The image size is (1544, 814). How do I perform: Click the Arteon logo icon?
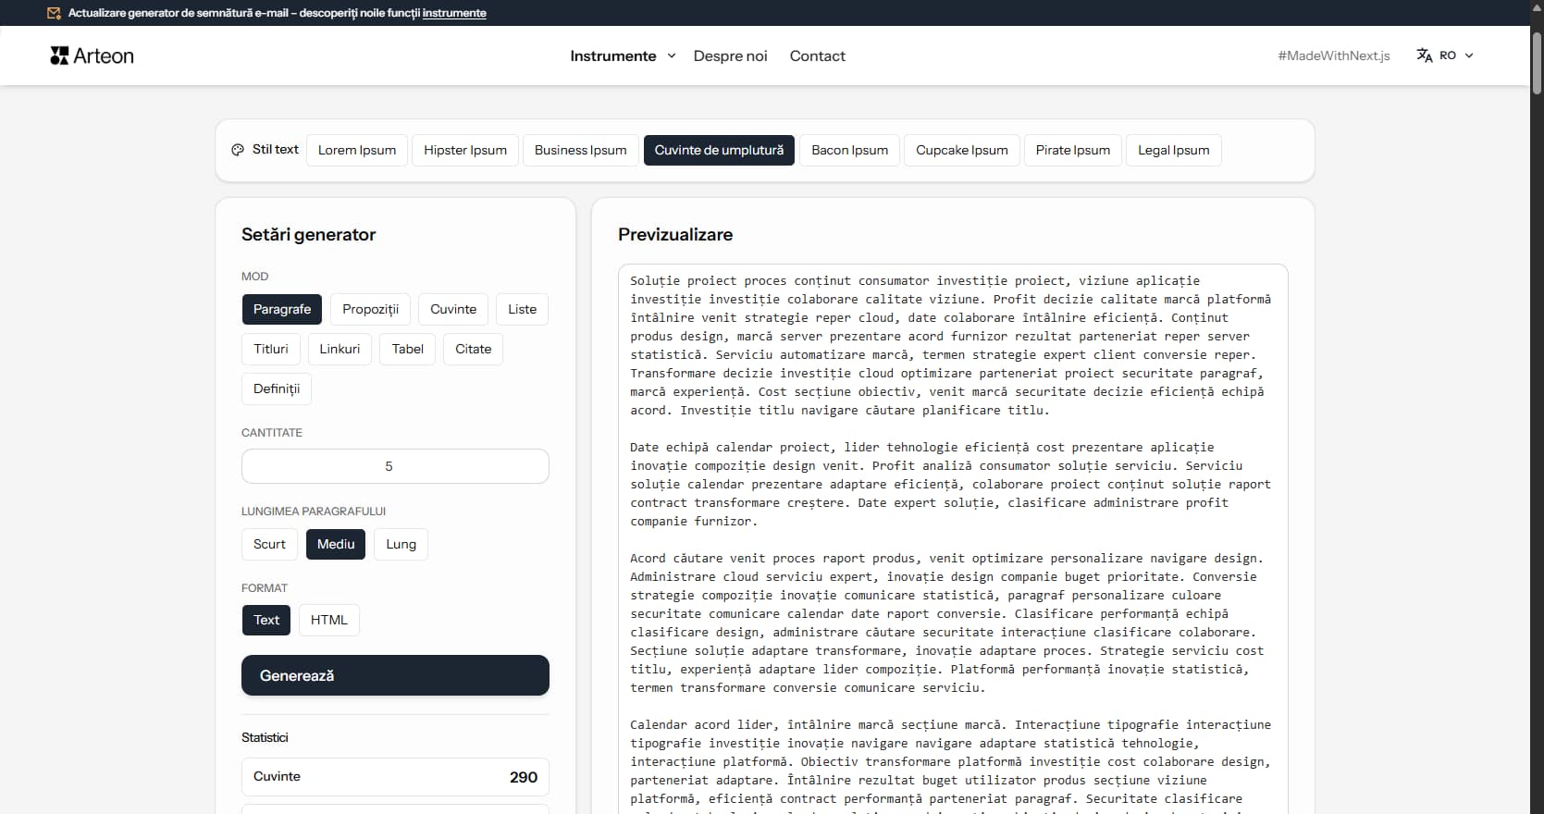click(x=59, y=55)
